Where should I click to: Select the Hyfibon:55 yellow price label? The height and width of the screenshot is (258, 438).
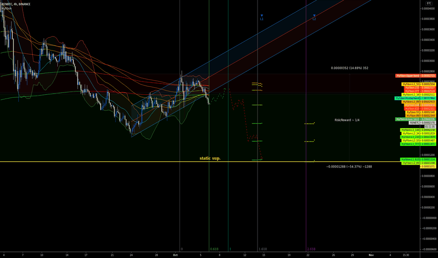(x=421, y=112)
